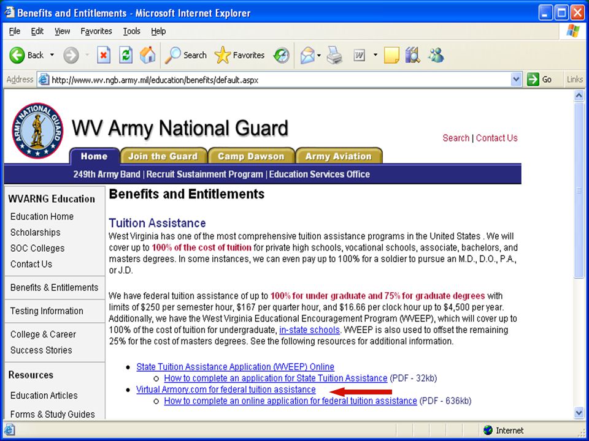Open Education Home in sidebar
589x441 pixels.
pos(42,217)
